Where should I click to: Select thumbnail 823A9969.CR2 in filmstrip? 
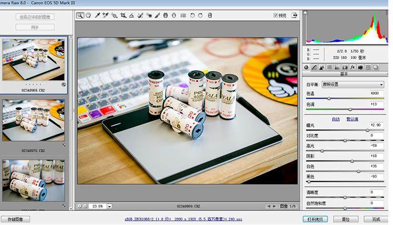[x=33, y=60]
